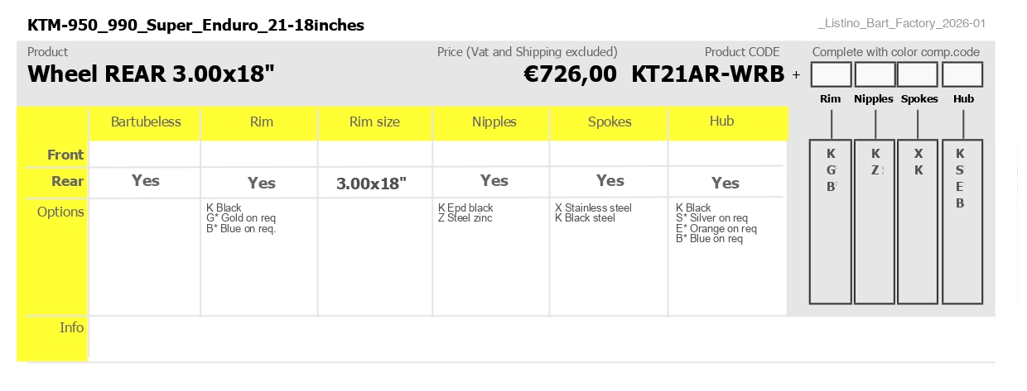Viewport: 1027px width, 391px height.
Task: Select the 'G* Gold on req' rim option
Action: click(x=241, y=218)
